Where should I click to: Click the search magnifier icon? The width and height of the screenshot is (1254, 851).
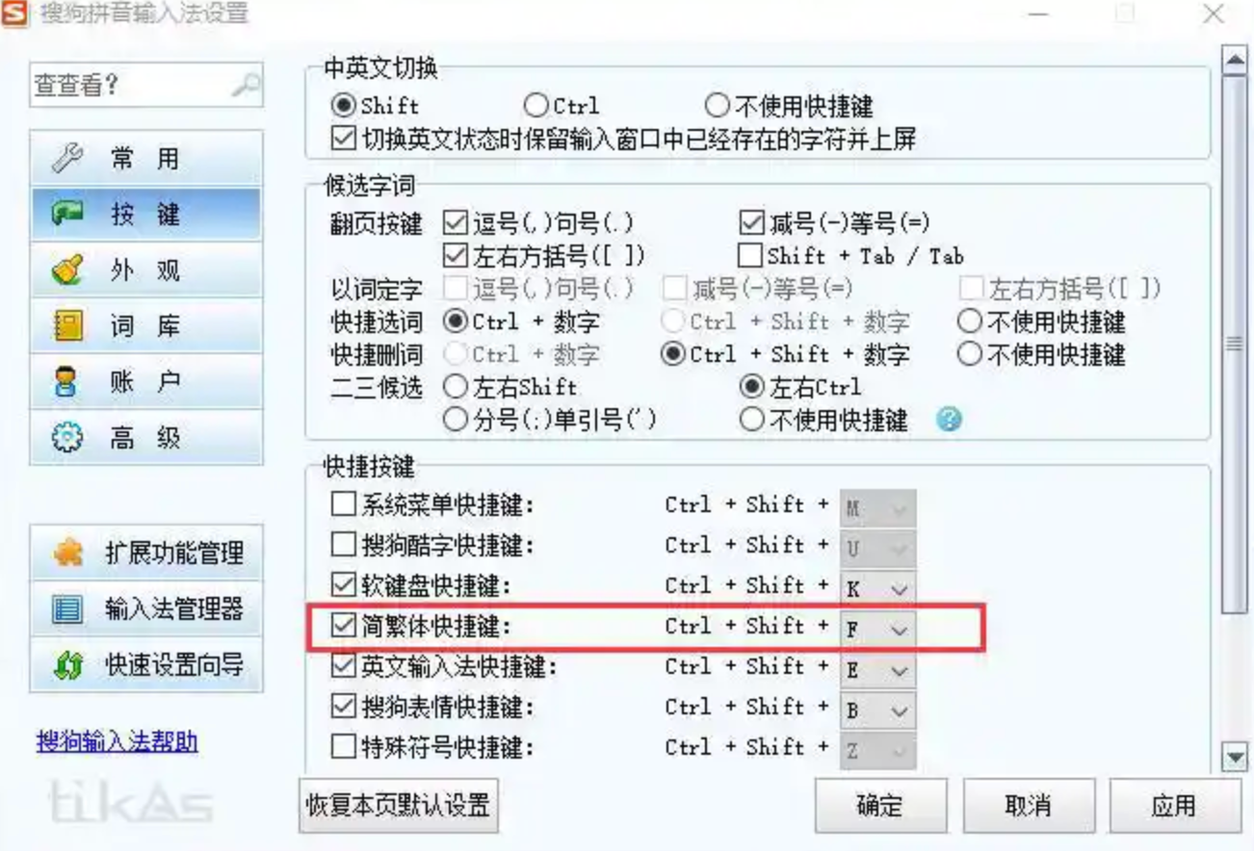[245, 85]
